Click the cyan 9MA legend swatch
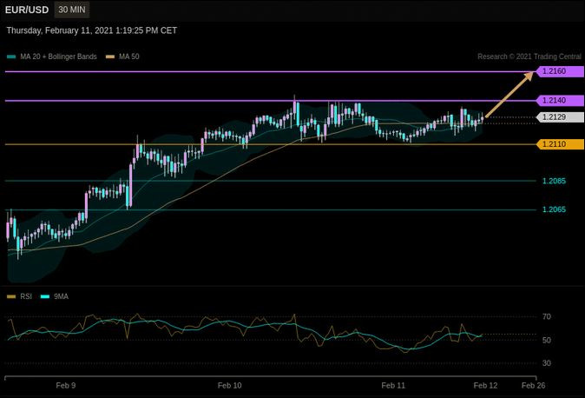This screenshot has width=585, height=398. [45, 296]
